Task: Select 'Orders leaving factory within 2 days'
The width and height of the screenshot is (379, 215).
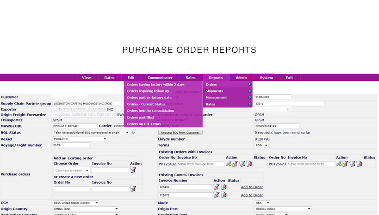Action: point(155,85)
